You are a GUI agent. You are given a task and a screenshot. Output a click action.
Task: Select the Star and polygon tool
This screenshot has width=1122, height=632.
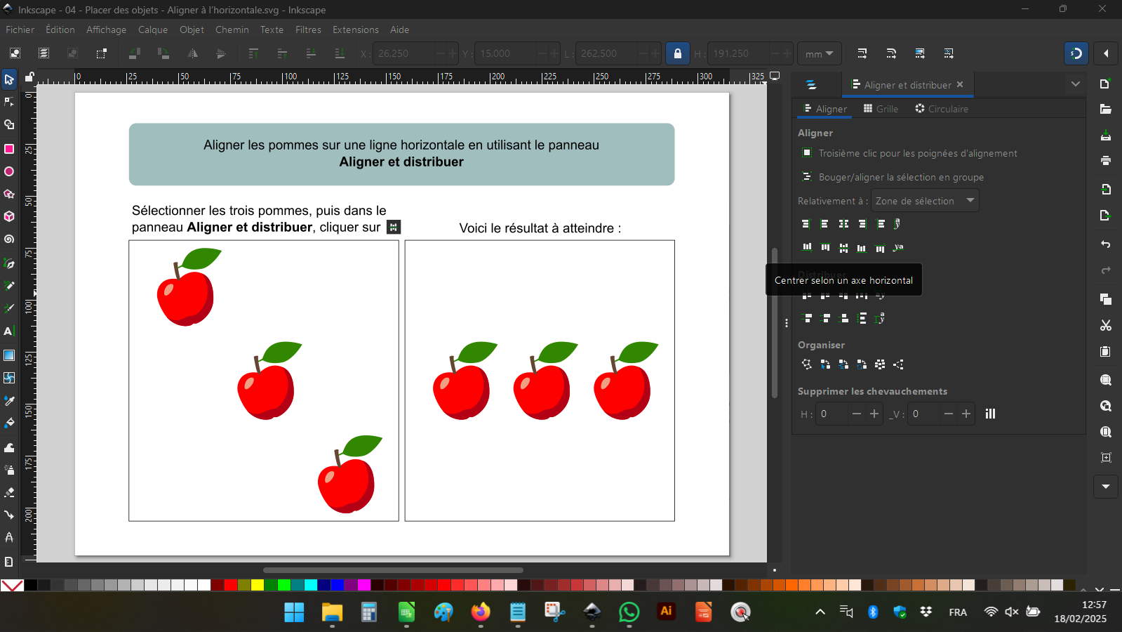pyautogui.click(x=9, y=194)
